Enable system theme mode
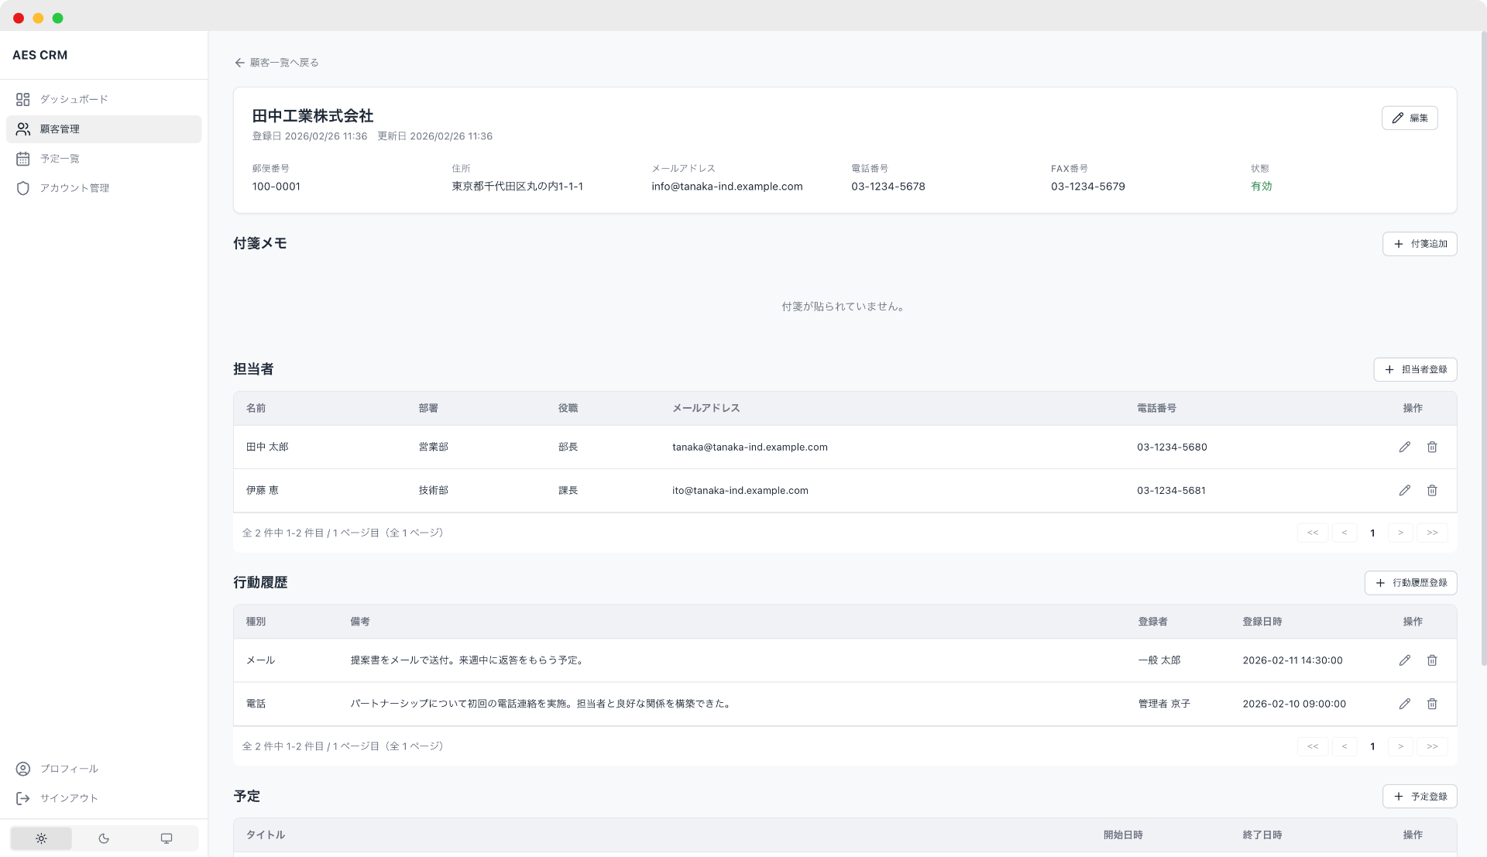 click(x=166, y=838)
